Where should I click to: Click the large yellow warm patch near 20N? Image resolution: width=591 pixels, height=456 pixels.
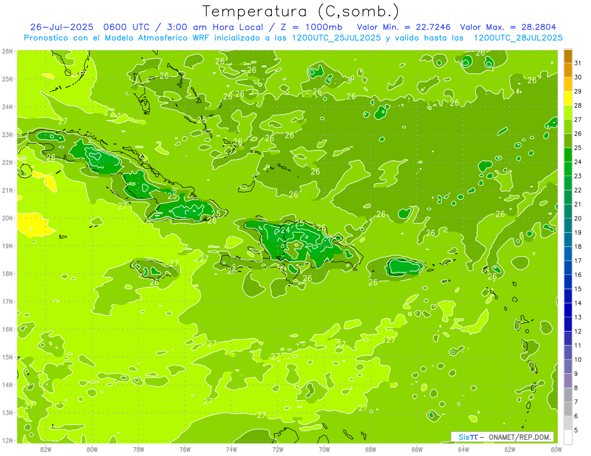coord(35,225)
